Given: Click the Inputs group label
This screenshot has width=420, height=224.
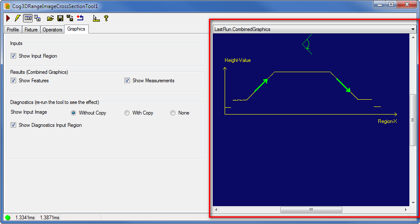Looking at the screenshot, I should coord(16,43).
